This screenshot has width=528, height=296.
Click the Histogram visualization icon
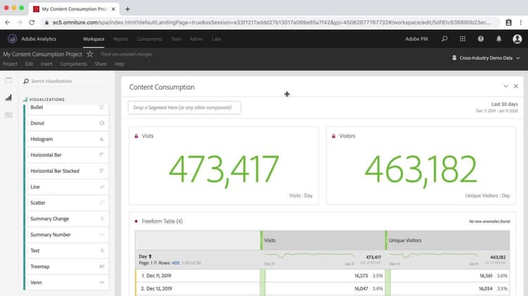(101, 139)
